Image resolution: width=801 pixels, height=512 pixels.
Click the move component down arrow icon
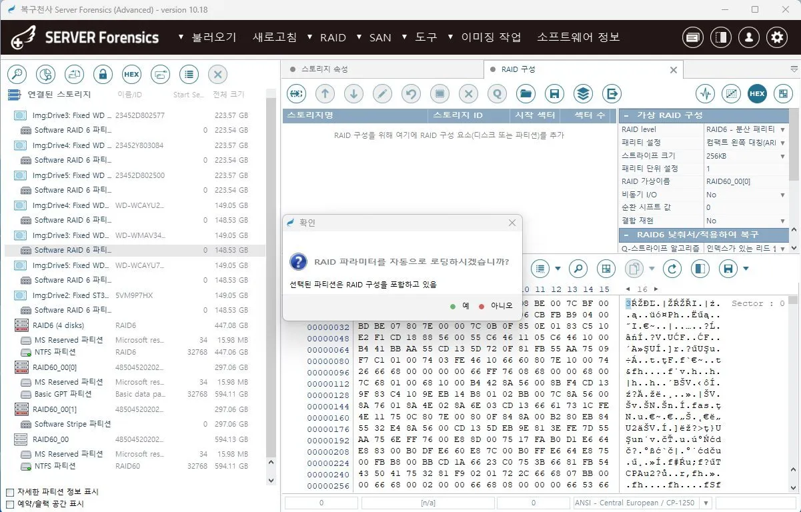click(353, 93)
